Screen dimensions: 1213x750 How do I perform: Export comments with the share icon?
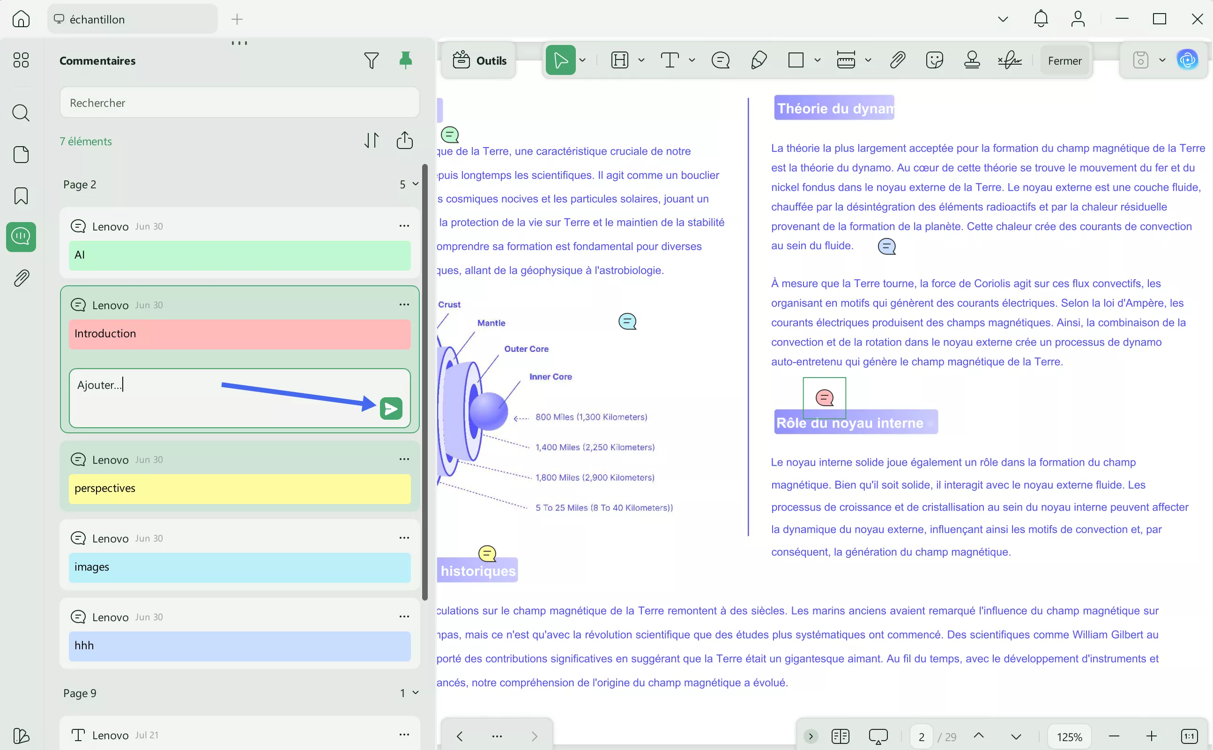(x=404, y=141)
